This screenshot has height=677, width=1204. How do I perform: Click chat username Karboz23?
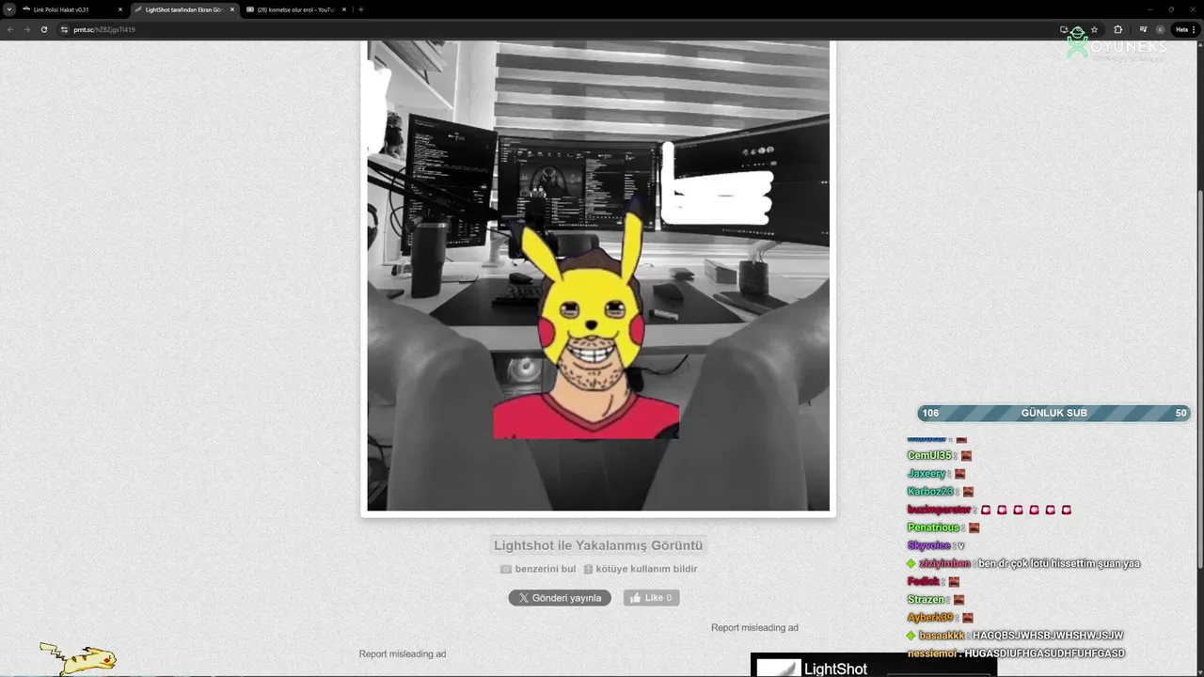(931, 492)
